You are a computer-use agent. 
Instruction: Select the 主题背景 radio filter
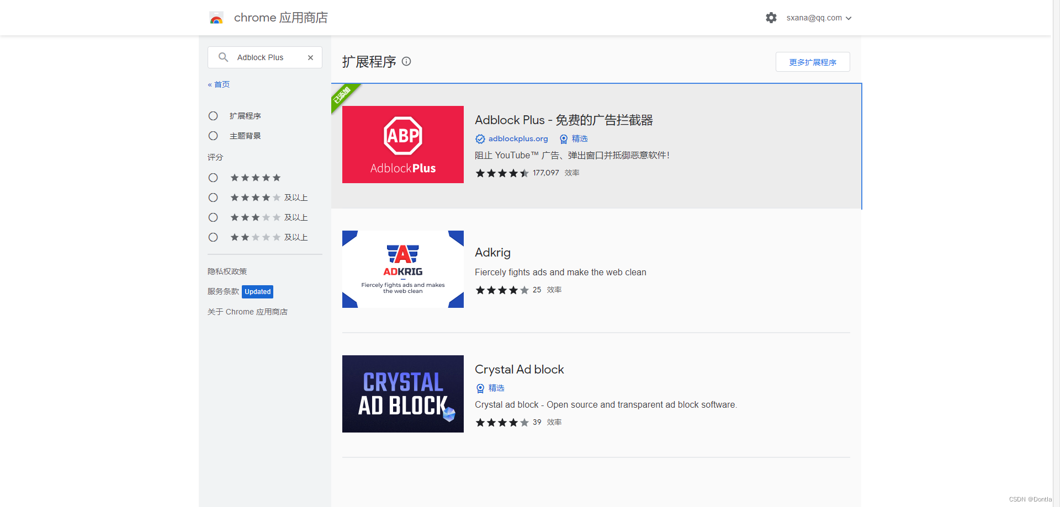tap(213, 136)
